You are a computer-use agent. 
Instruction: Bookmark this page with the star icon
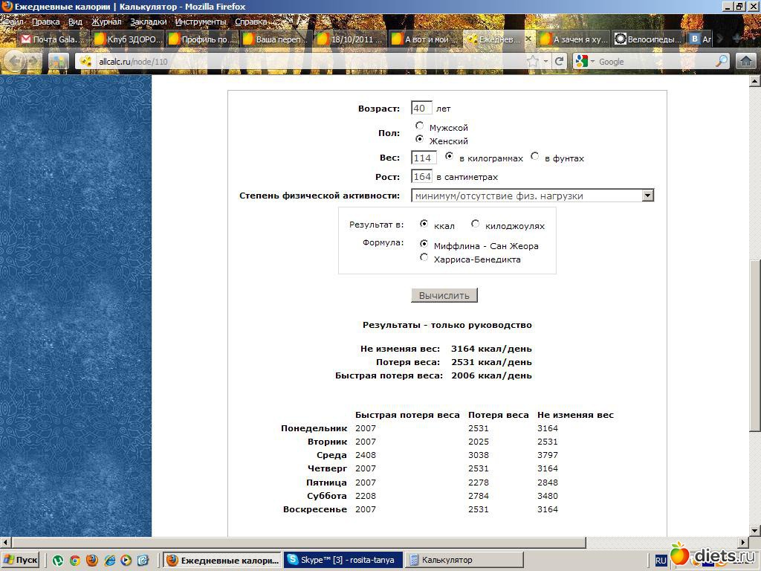(533, 62)
